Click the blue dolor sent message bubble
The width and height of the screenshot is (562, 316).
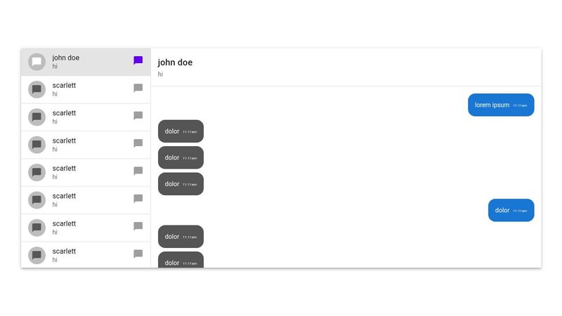tap(511, 210)
